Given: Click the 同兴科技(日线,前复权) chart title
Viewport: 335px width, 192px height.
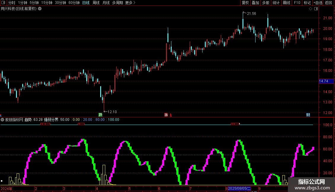Looking at the screenshot, I should click(x=19, y=9).
